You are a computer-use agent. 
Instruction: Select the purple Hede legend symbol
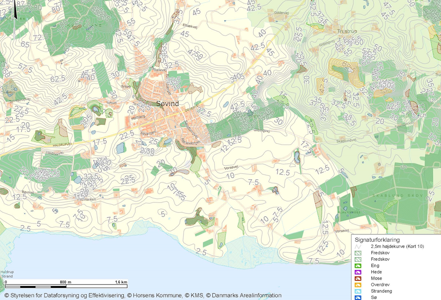click(x=359, y=272)
